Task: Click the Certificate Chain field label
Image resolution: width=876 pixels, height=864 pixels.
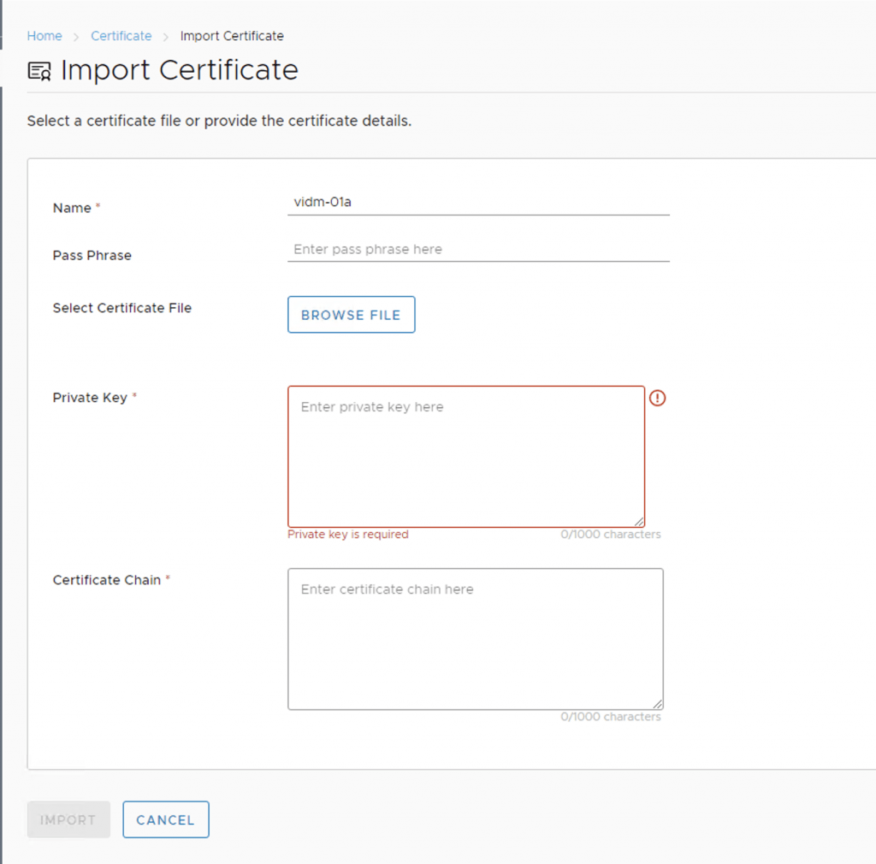Action: point(107,580)
